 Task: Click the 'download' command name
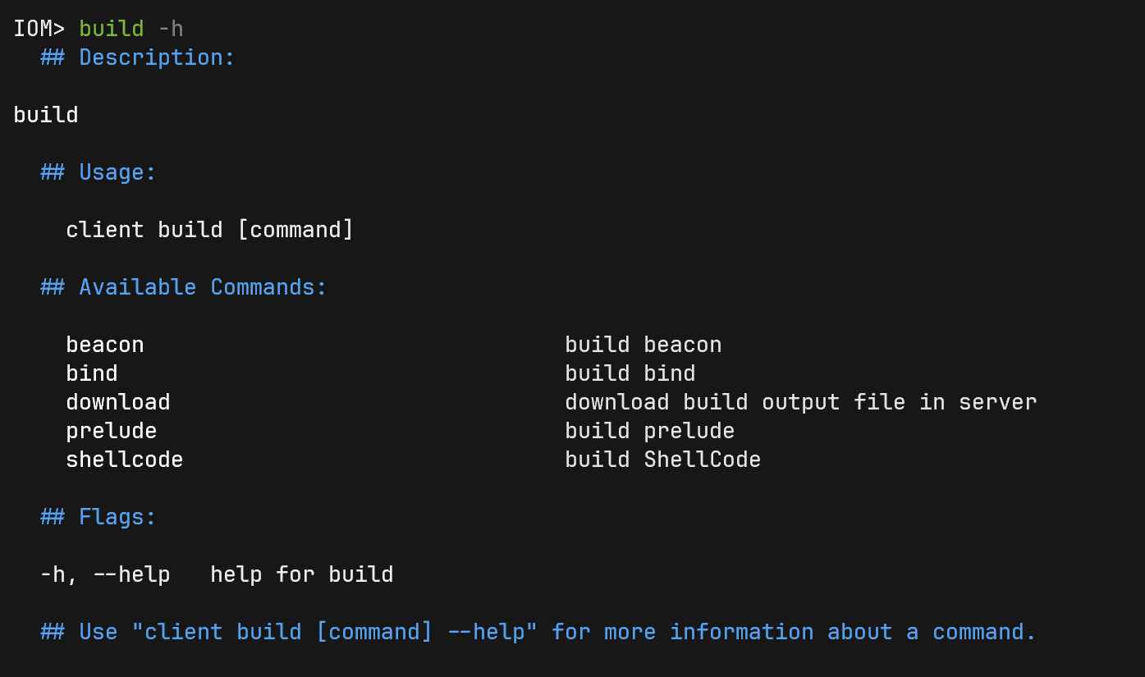118,402
